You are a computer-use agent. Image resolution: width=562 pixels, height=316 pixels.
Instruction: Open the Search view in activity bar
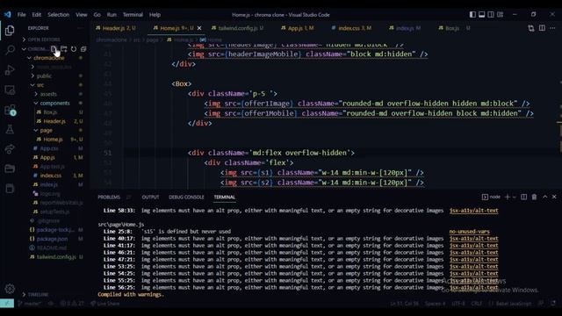(10, 49)
